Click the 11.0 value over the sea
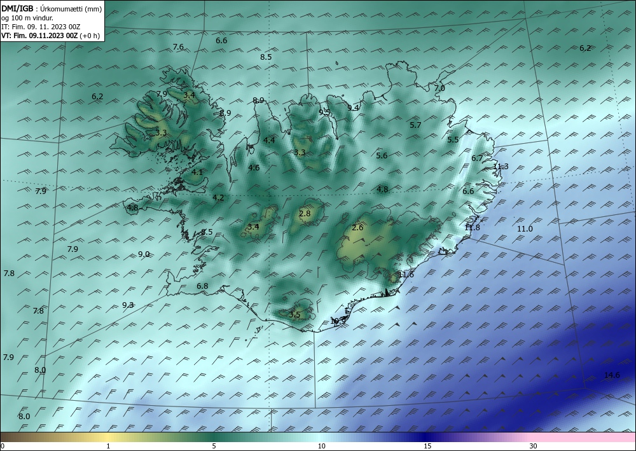Image resolution: width=636 pixels, height=451 pixels. point(525,229)
